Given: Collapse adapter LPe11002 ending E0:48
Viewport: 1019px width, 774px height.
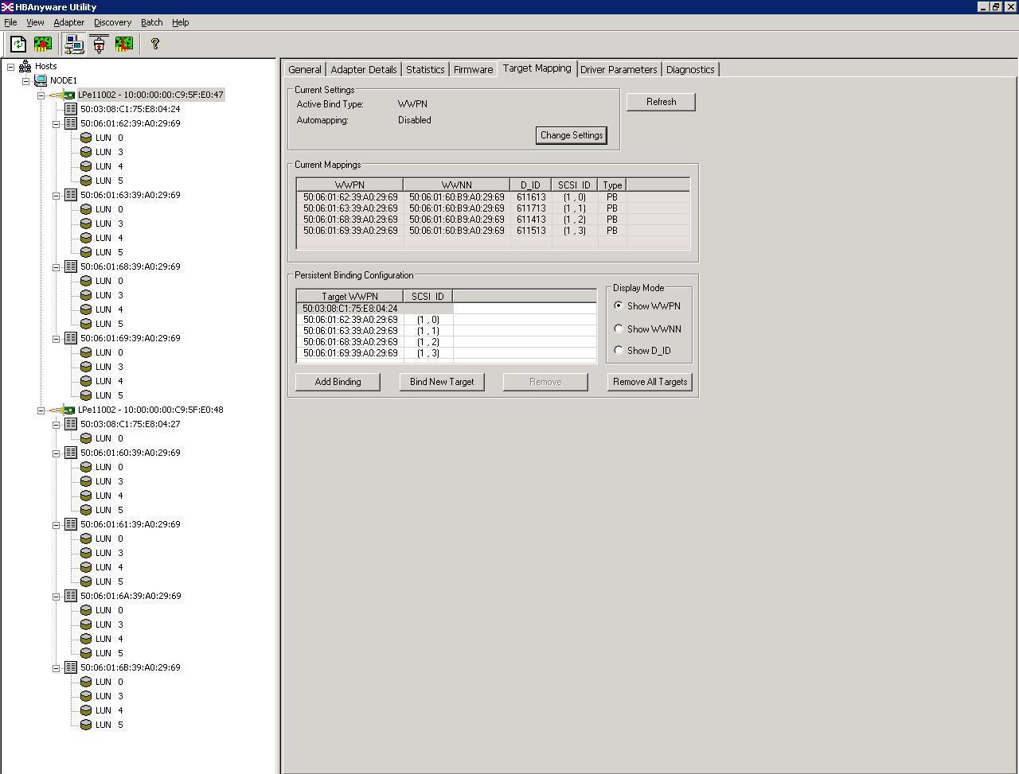Looking at the screenshot, I should tap(41, 410).
